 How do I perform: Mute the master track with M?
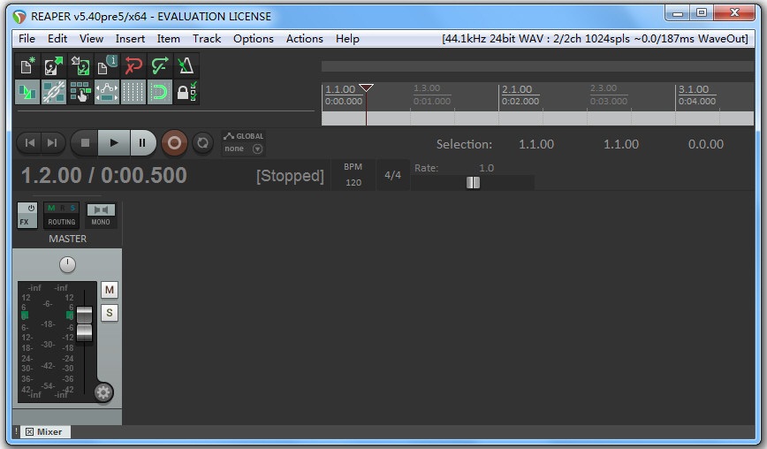tap(110, 290)
